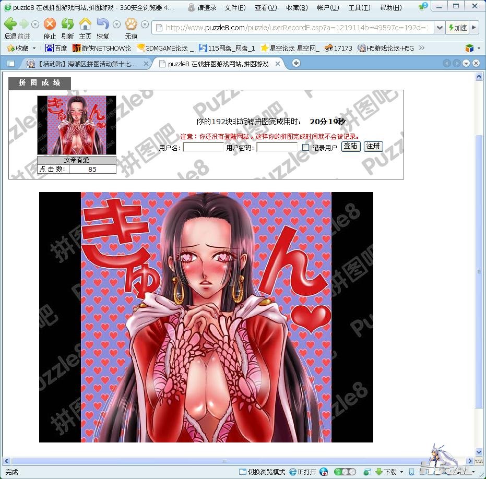Click the 注册 register button
The width and height of the screenshot is (486, 479).
tap(373, 146)
